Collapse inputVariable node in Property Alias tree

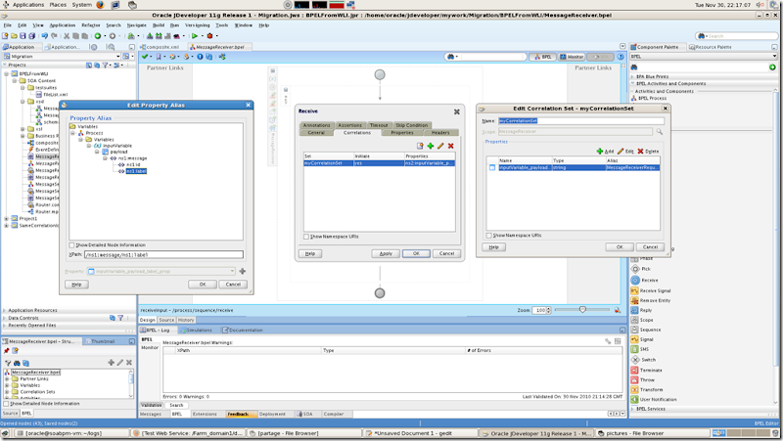[x=89, y=146]
